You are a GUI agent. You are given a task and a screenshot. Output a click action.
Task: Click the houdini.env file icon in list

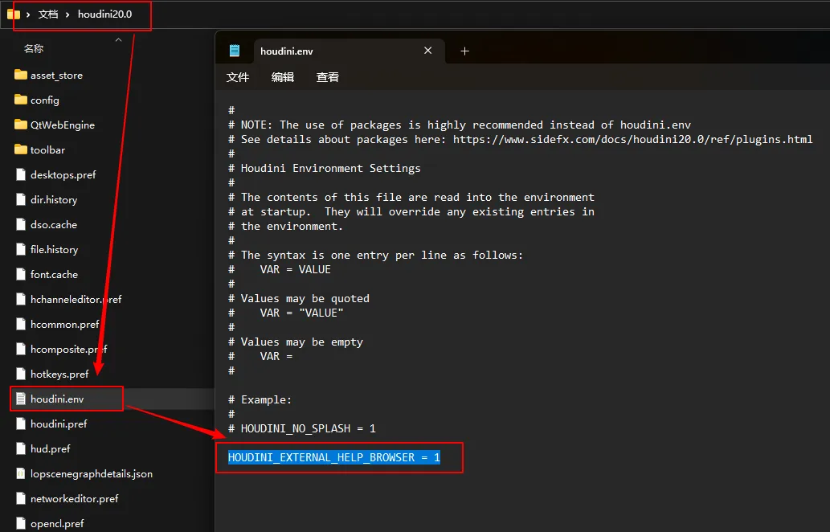tap(21, 398)
